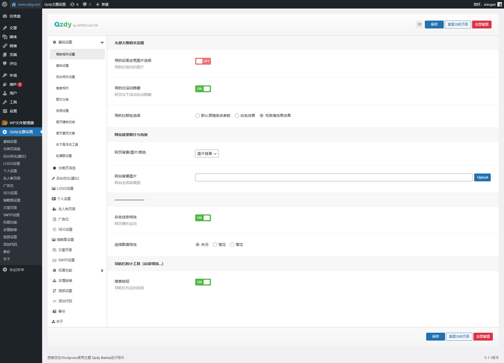Open the site home www.xx8g.com icon
504x363 pixels.
point(14,4)
